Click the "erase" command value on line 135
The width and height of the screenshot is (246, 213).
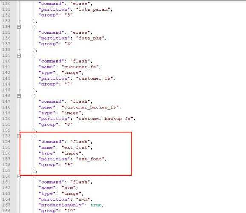tap(80, 32)
